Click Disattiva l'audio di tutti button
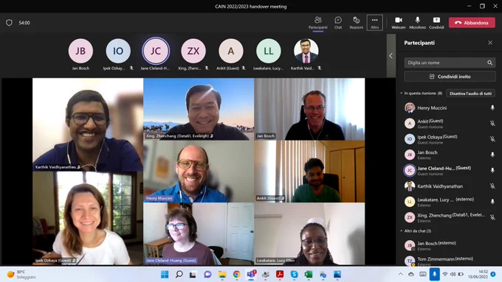 [x=470, y=94]
